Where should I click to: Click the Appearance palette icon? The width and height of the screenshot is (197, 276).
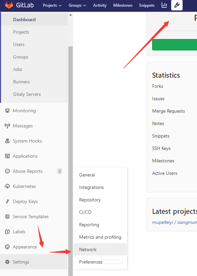tap(7, 247)
